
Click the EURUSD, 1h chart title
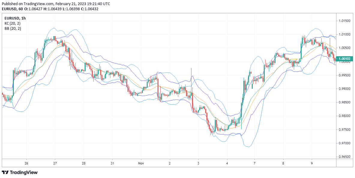click(x=15, y=18)
